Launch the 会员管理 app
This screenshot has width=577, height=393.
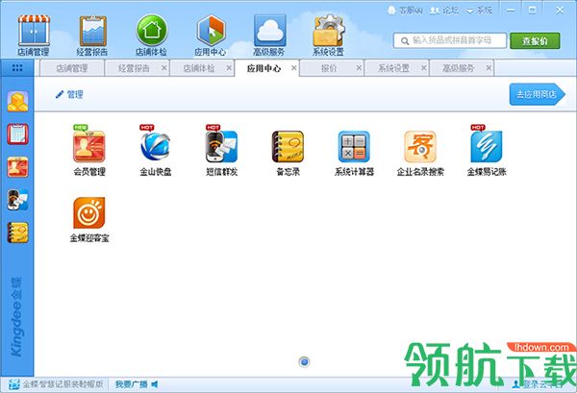[x=89, y=151]
